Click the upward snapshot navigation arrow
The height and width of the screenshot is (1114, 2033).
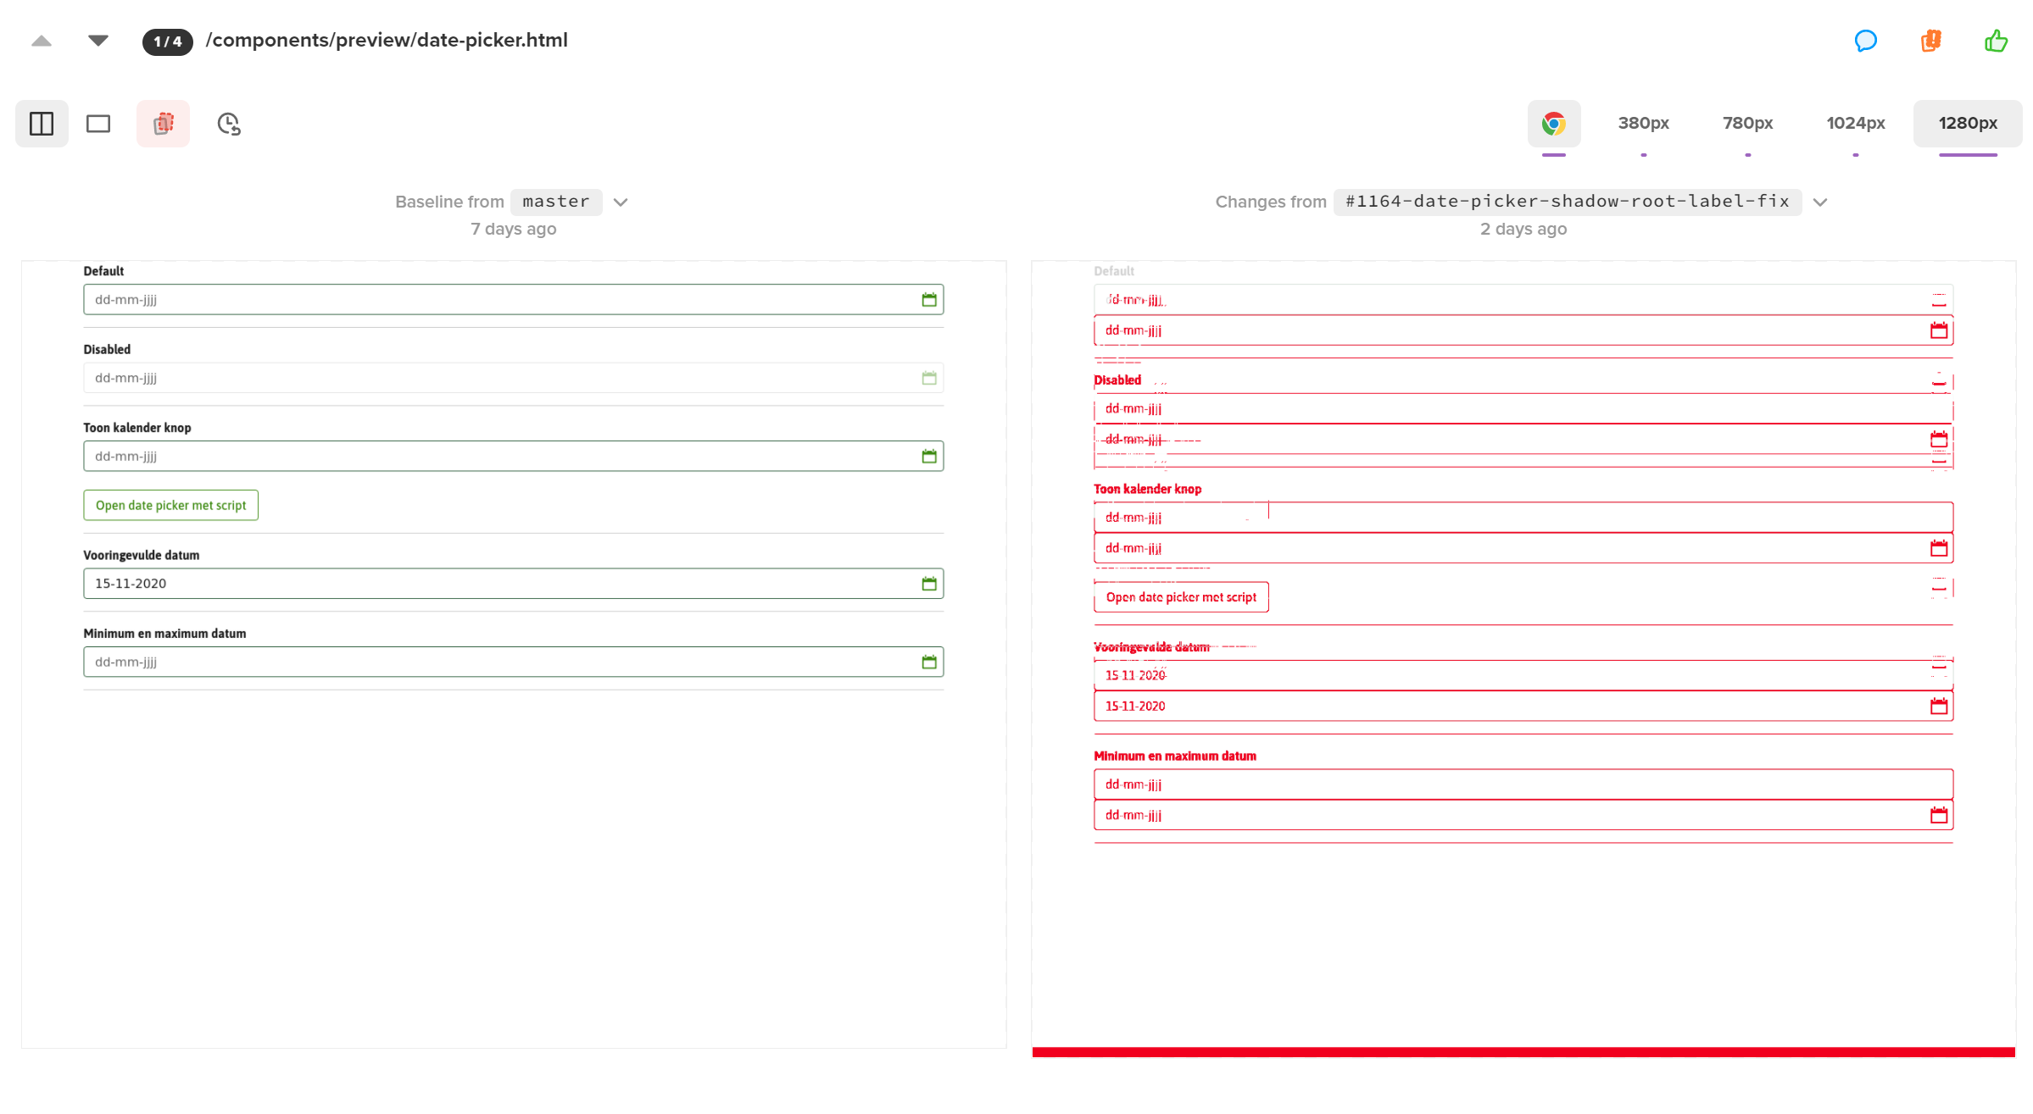click(x=42, y=40)
